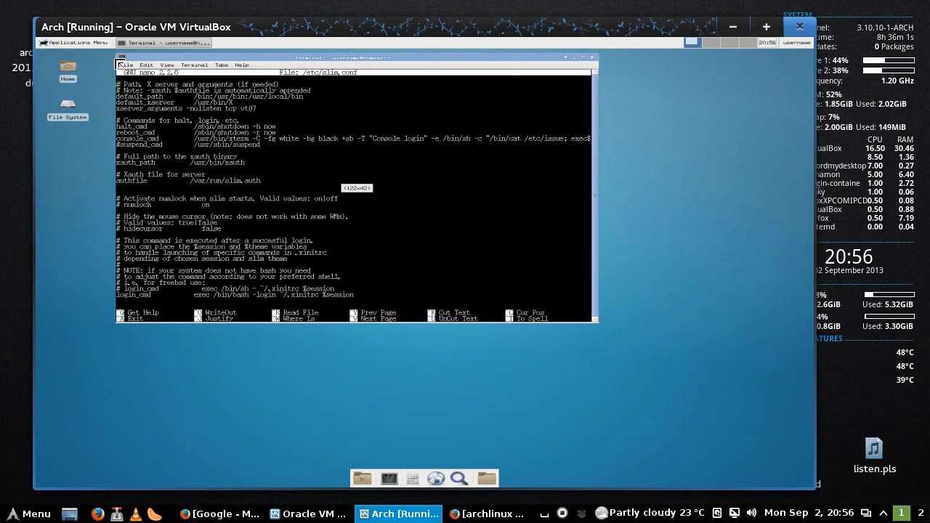Open the terminal View menu

click(x=166, y=65)
